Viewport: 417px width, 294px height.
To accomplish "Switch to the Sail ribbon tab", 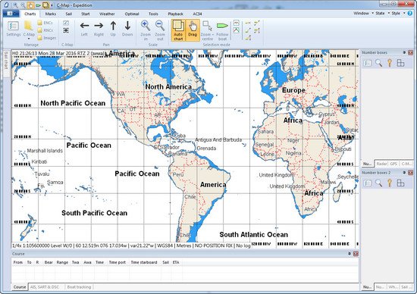I will click(x=68, y=14).
